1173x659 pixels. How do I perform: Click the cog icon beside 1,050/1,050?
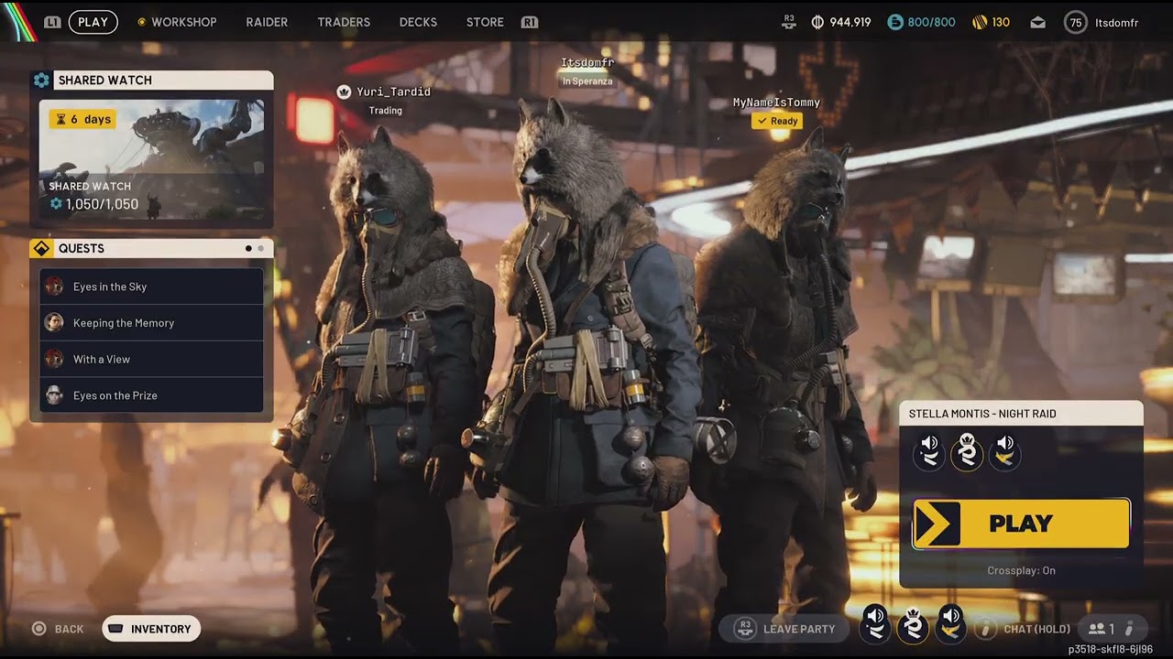coord(56,204)
